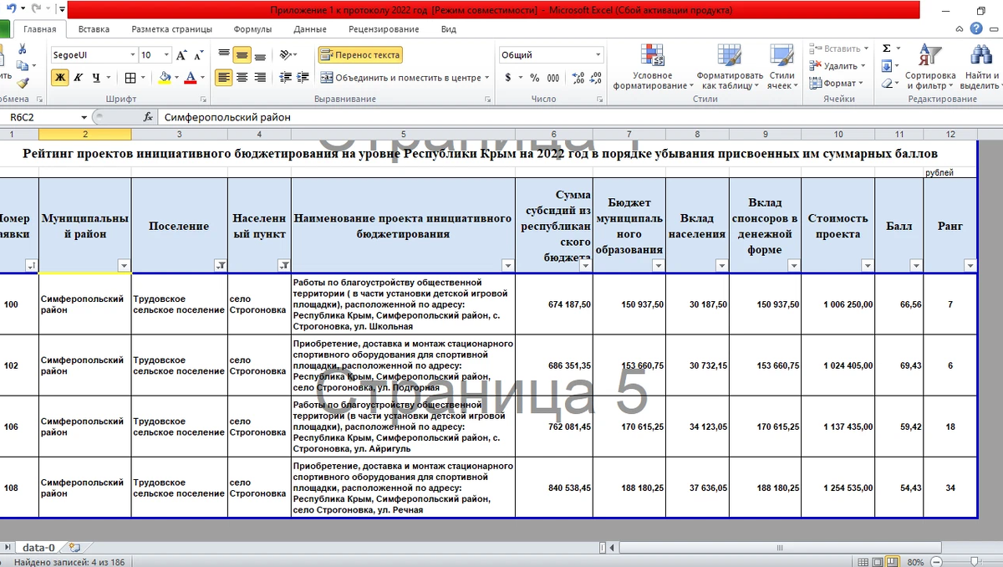Click Удалить cells button

[837, 66]
